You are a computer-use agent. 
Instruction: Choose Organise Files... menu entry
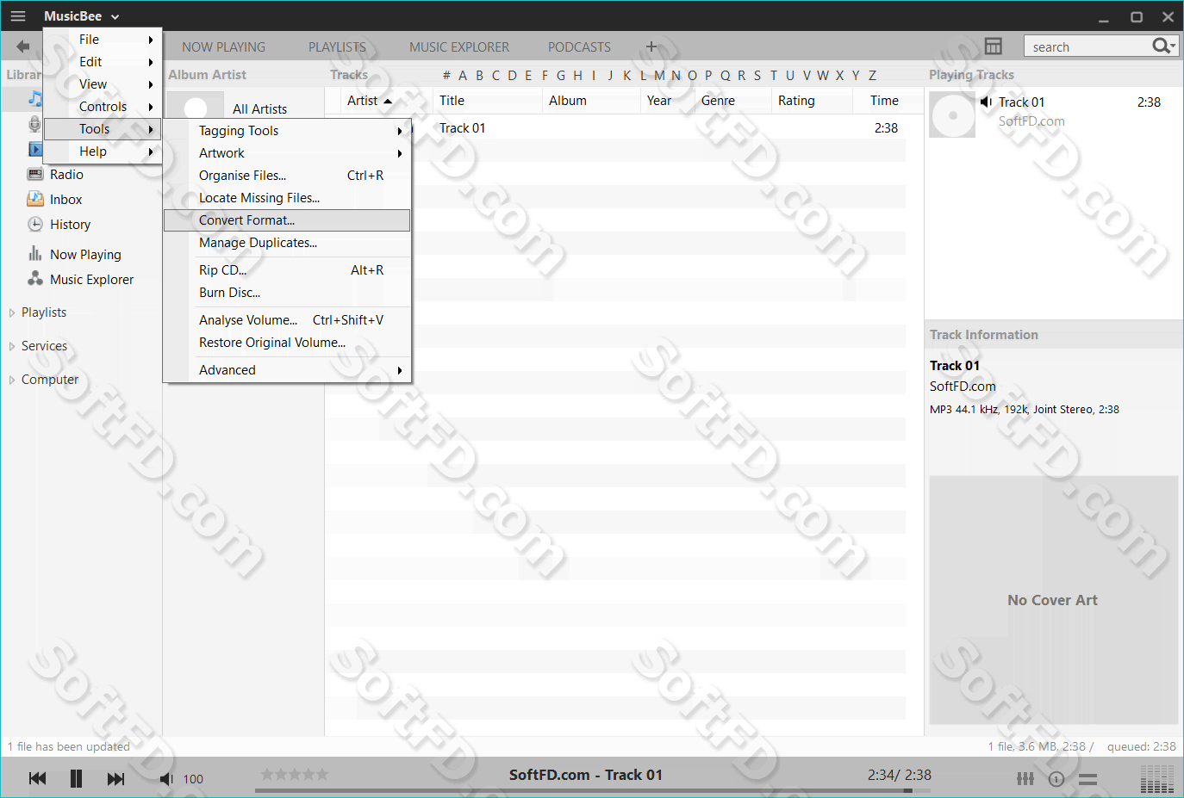click(287, 176)
